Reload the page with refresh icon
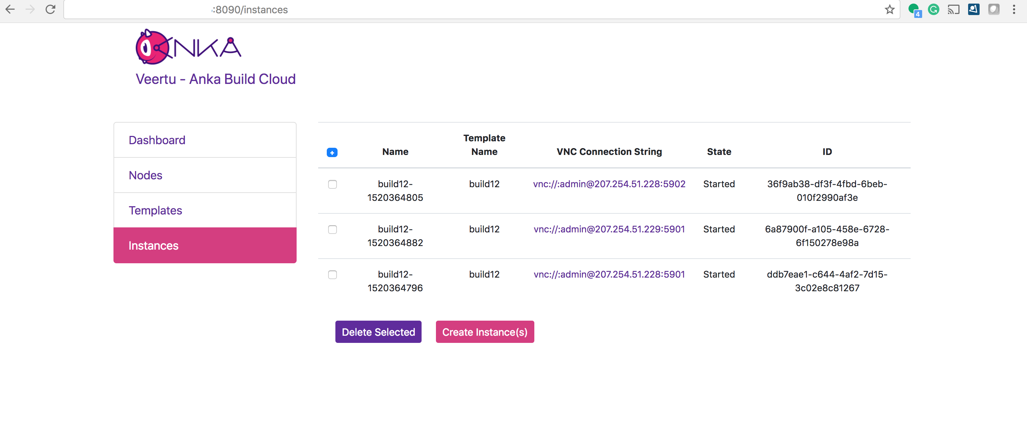The image size is (1027, 439). tap(50, 9)
